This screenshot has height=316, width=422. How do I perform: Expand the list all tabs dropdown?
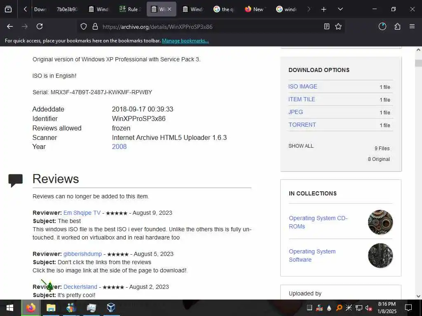click(x=340, y=9)
